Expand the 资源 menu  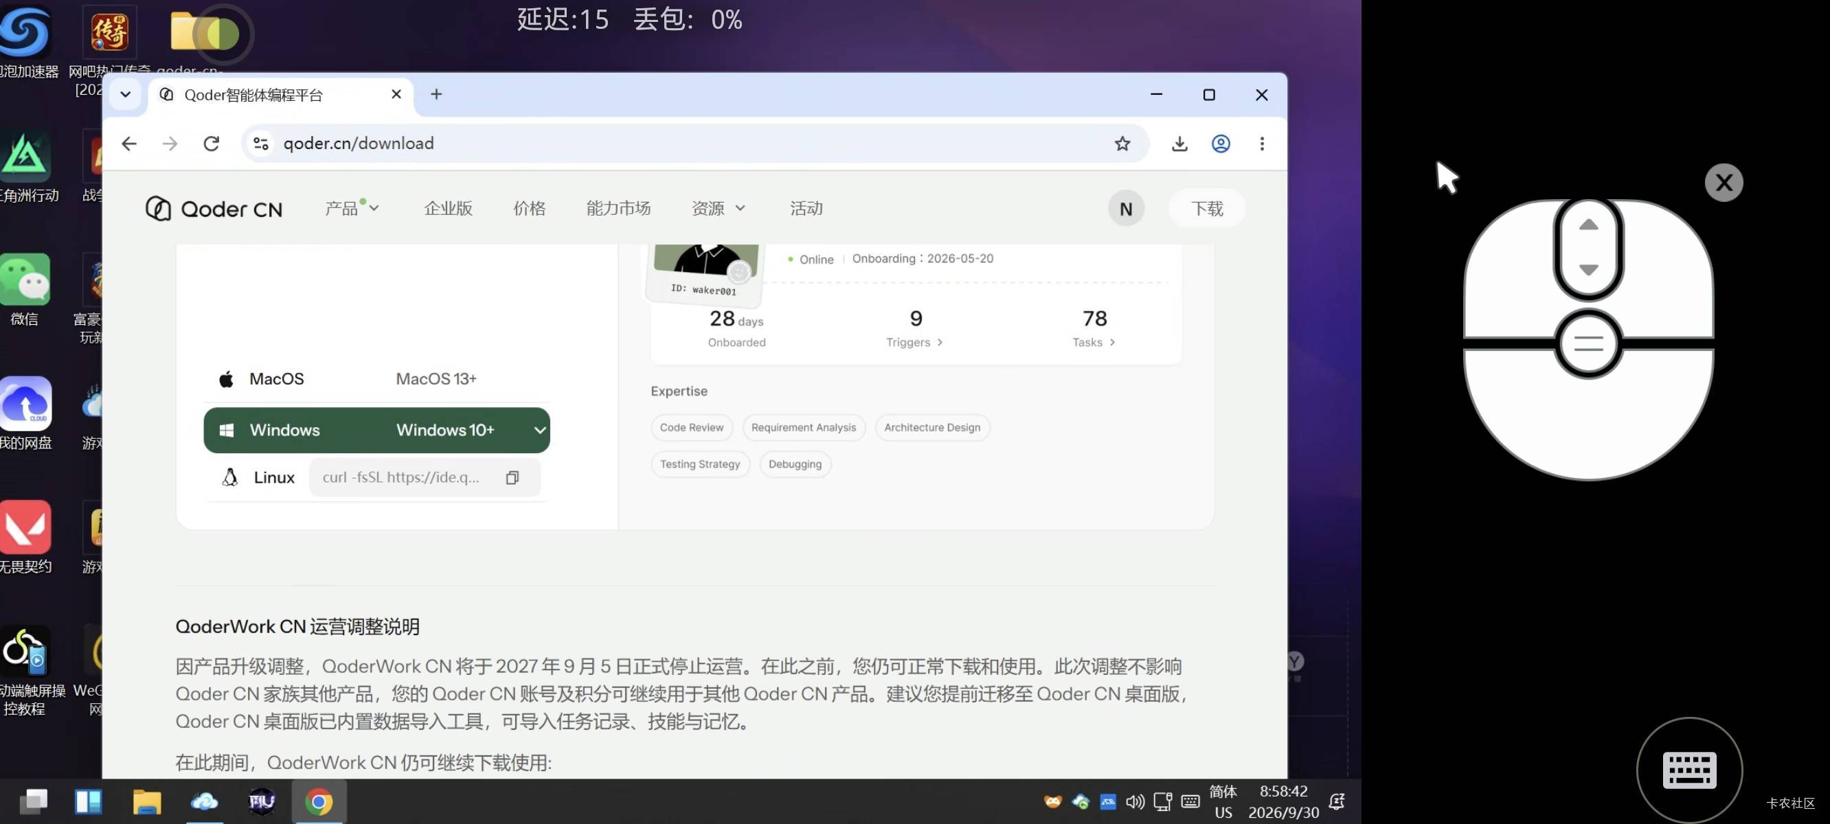coord(719,208)
